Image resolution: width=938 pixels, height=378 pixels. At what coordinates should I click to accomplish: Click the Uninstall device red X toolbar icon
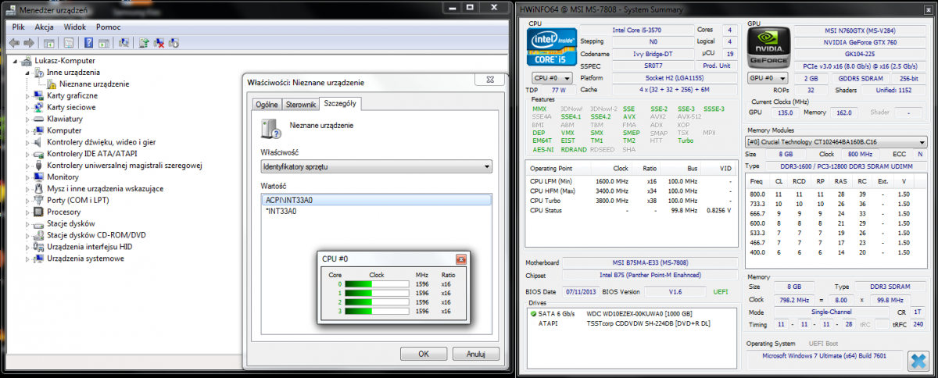coord(159,43)
